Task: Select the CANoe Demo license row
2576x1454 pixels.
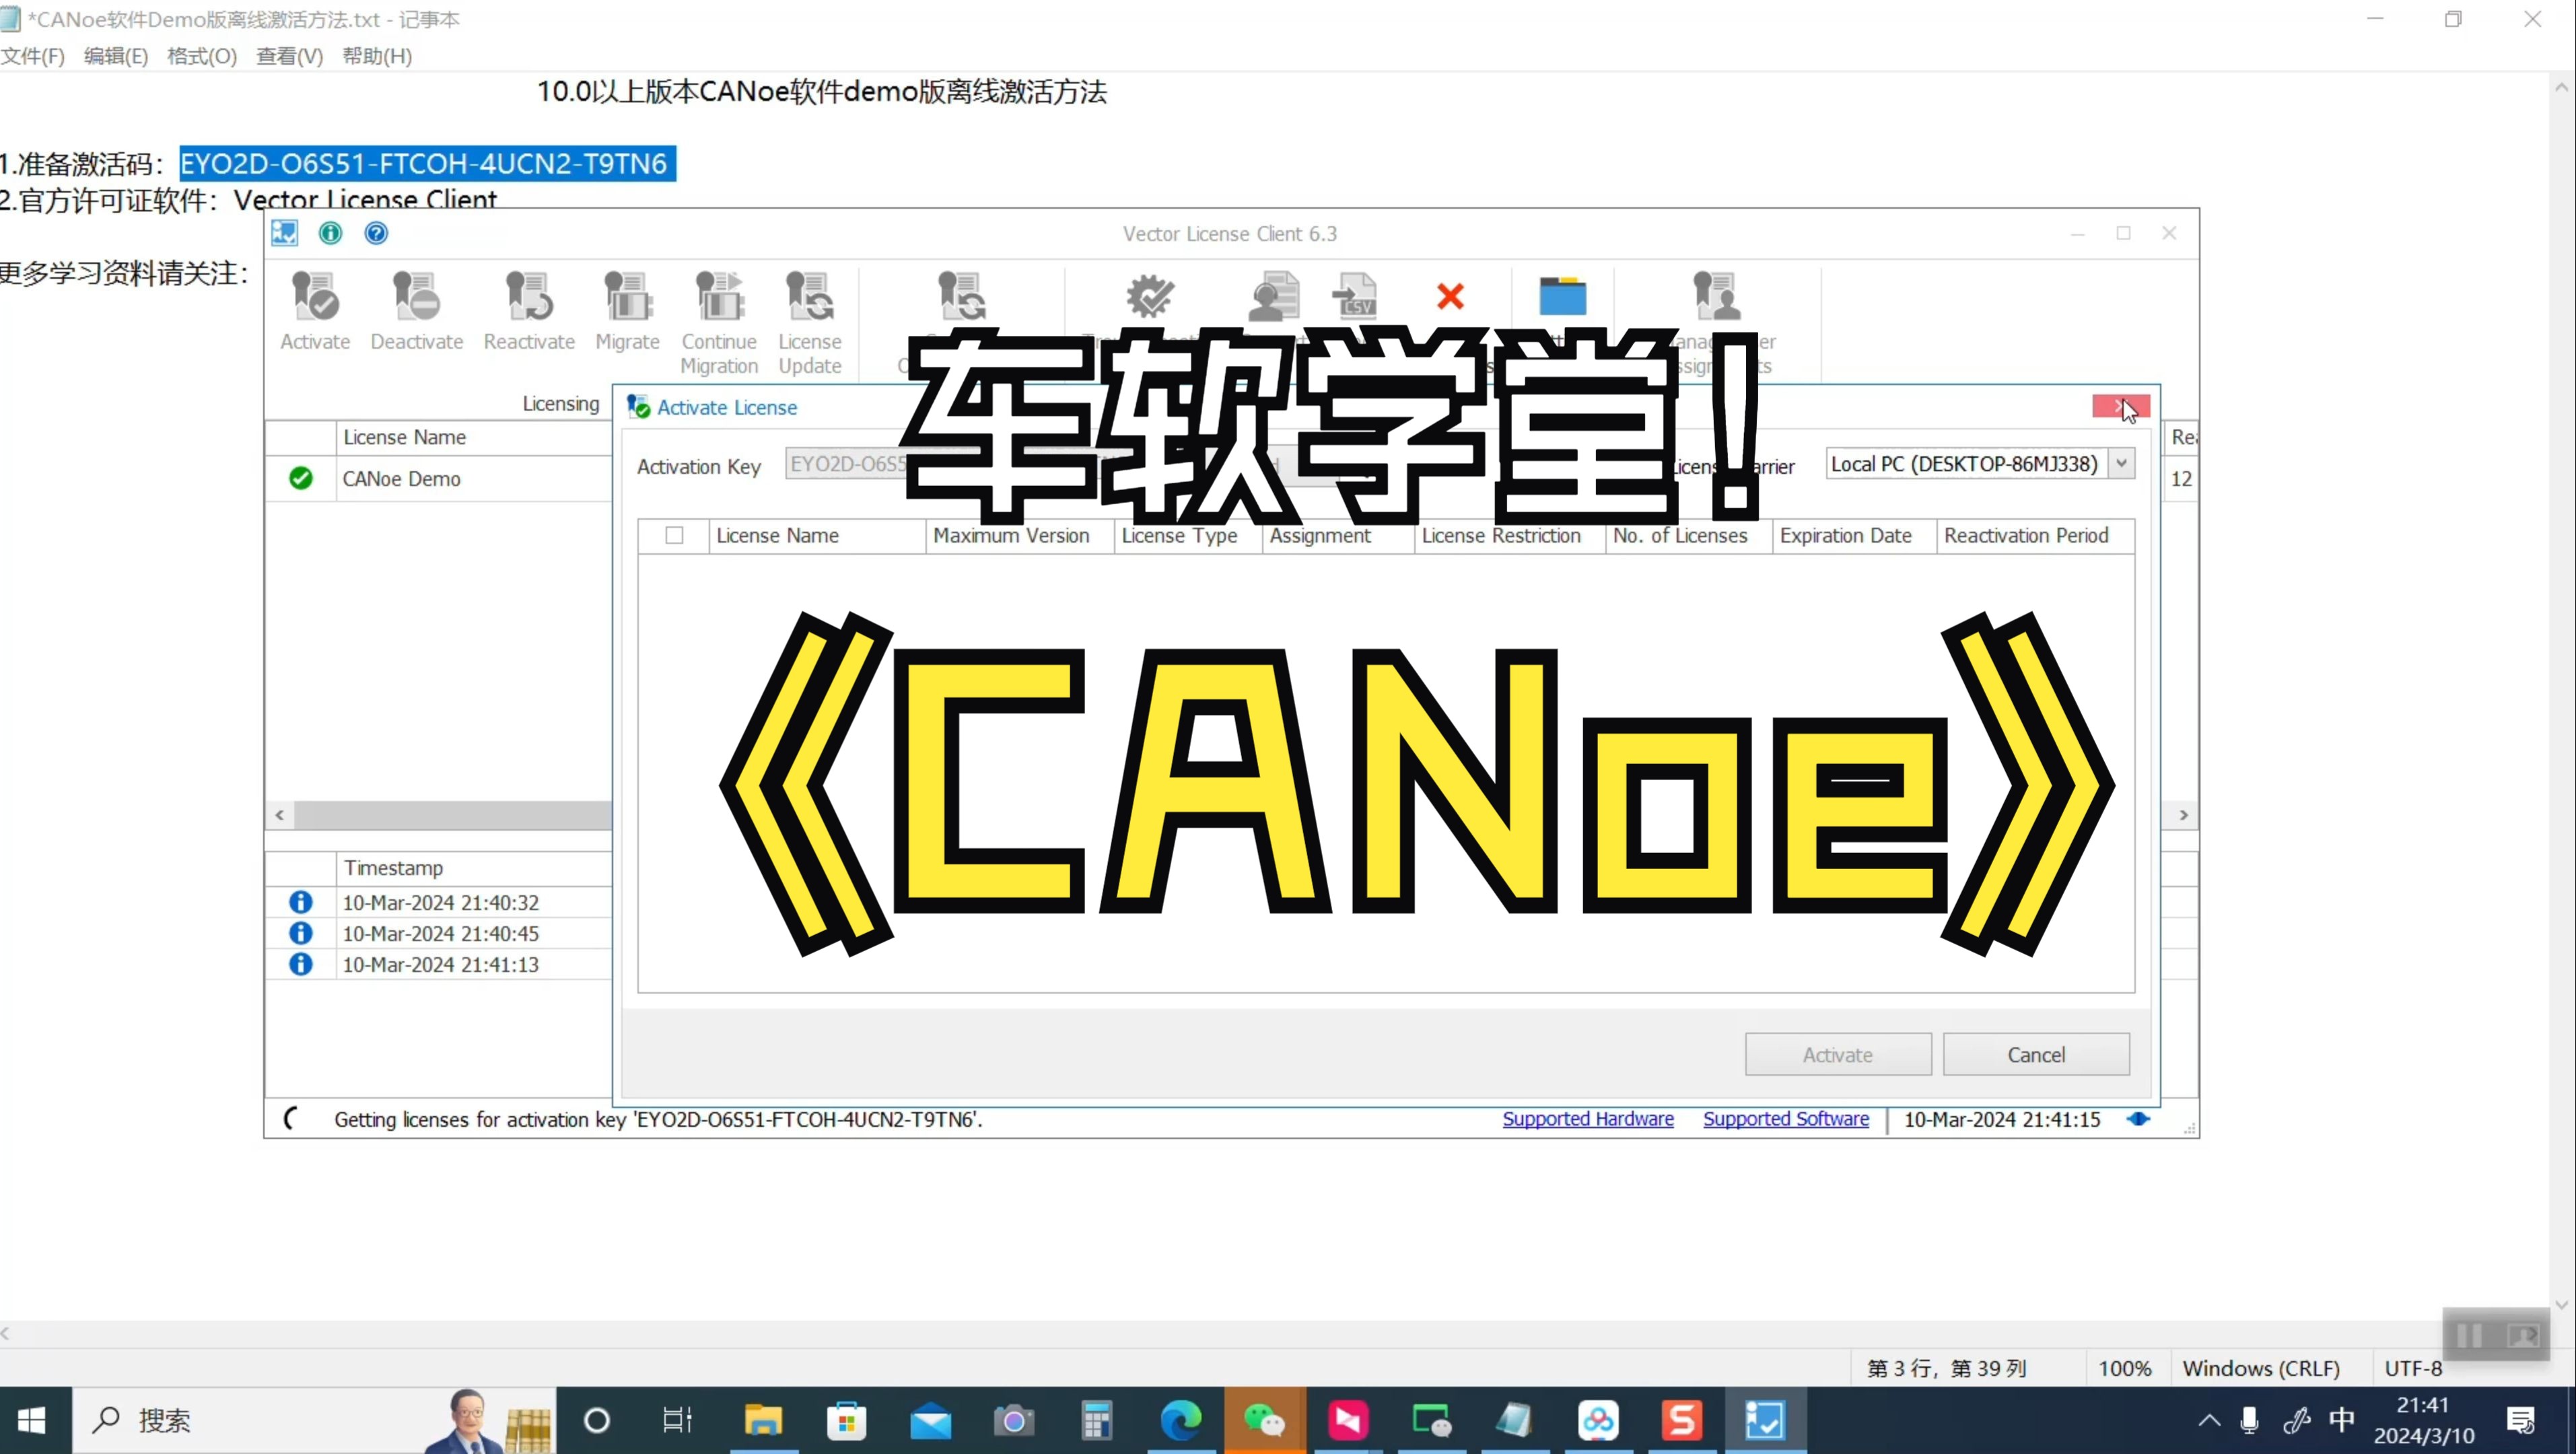Action: click(x=402, y=479)
